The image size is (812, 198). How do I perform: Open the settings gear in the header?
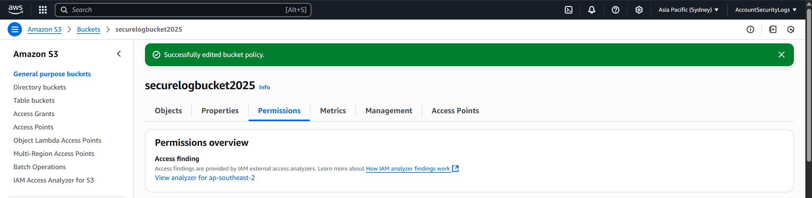[x=639, y=10]
